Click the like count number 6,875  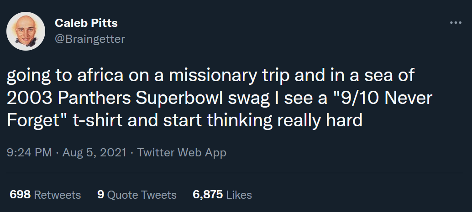coord(208,195)
